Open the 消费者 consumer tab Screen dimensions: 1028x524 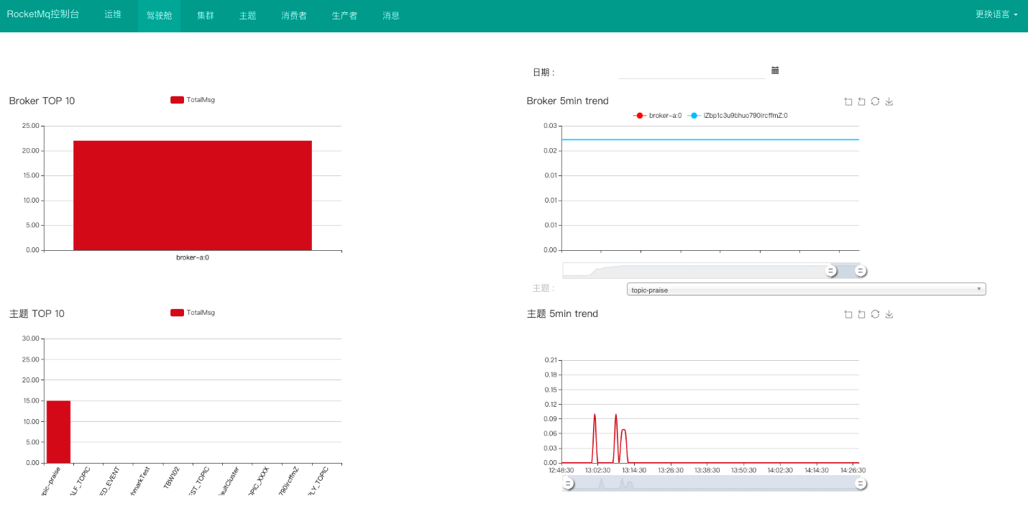click(294, 15)
